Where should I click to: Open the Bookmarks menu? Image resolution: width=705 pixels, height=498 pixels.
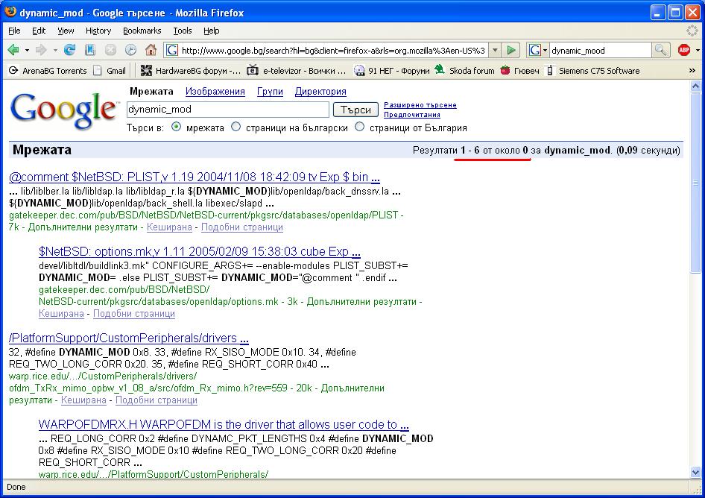point(142,31)
